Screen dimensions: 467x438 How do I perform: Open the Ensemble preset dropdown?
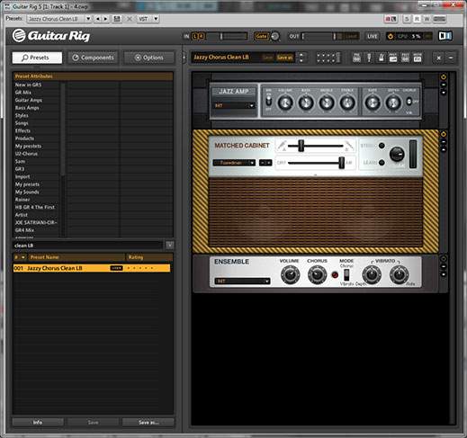pyautogui.click(x=242, y=282)
